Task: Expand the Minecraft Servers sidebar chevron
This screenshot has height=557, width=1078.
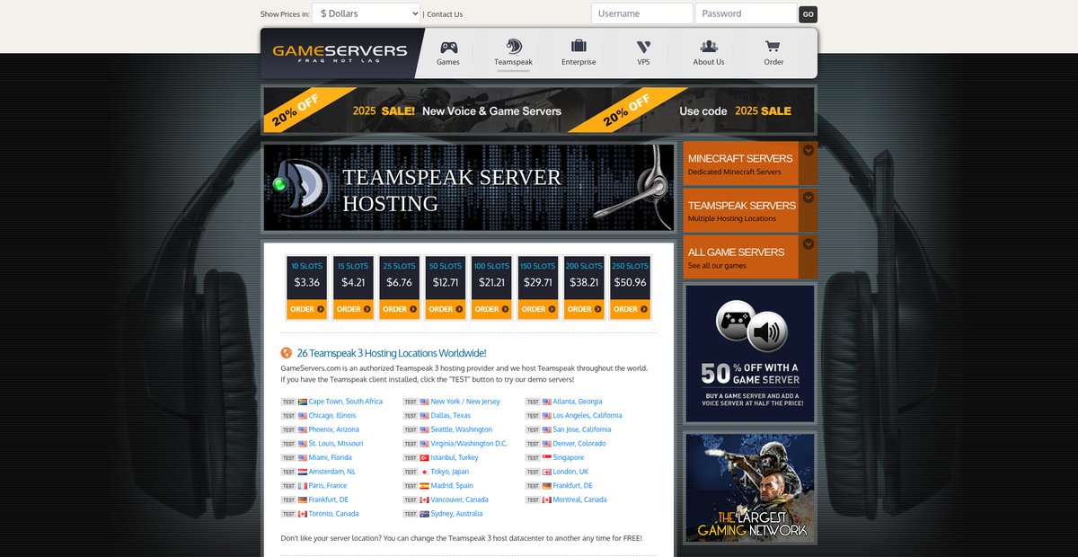Action: [x=808, y=151]
